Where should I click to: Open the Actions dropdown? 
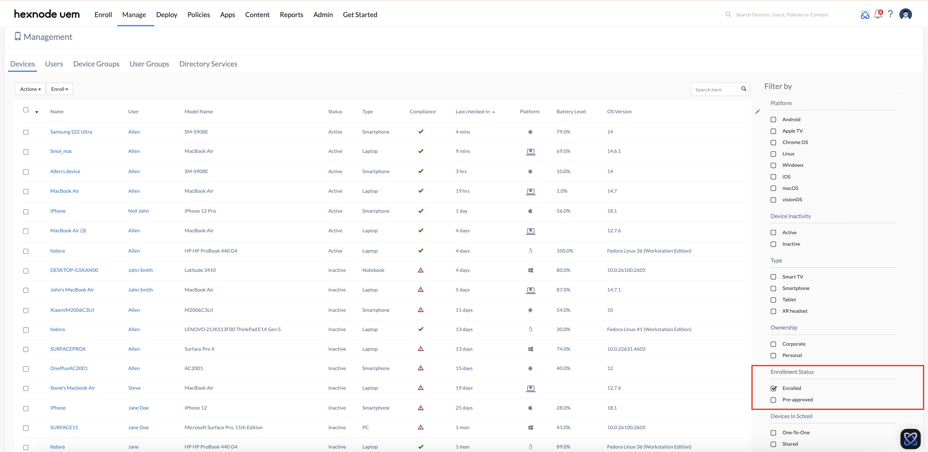(30, 89)
